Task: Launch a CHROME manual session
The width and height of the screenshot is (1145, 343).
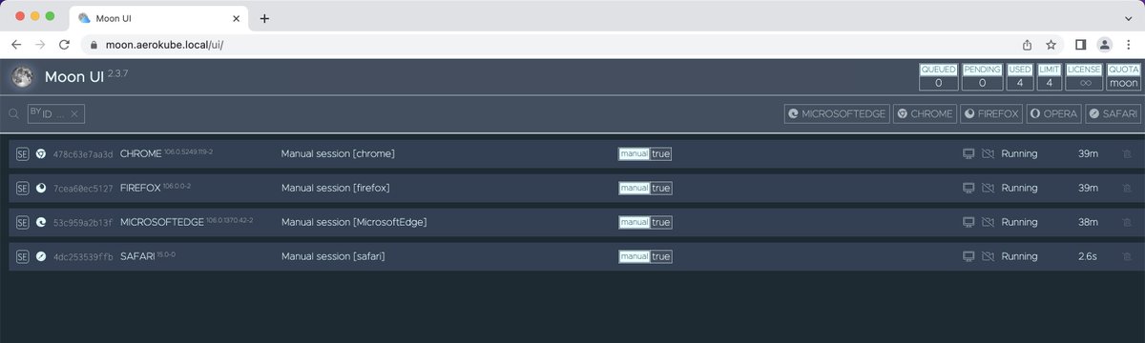Action: [925, 113]
